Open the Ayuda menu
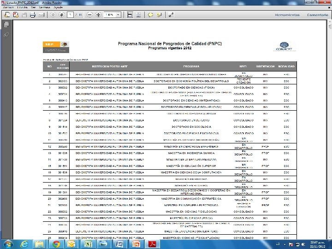Viewport: 332px width, 249px height. pyautogui.click(x=58, y=7)
